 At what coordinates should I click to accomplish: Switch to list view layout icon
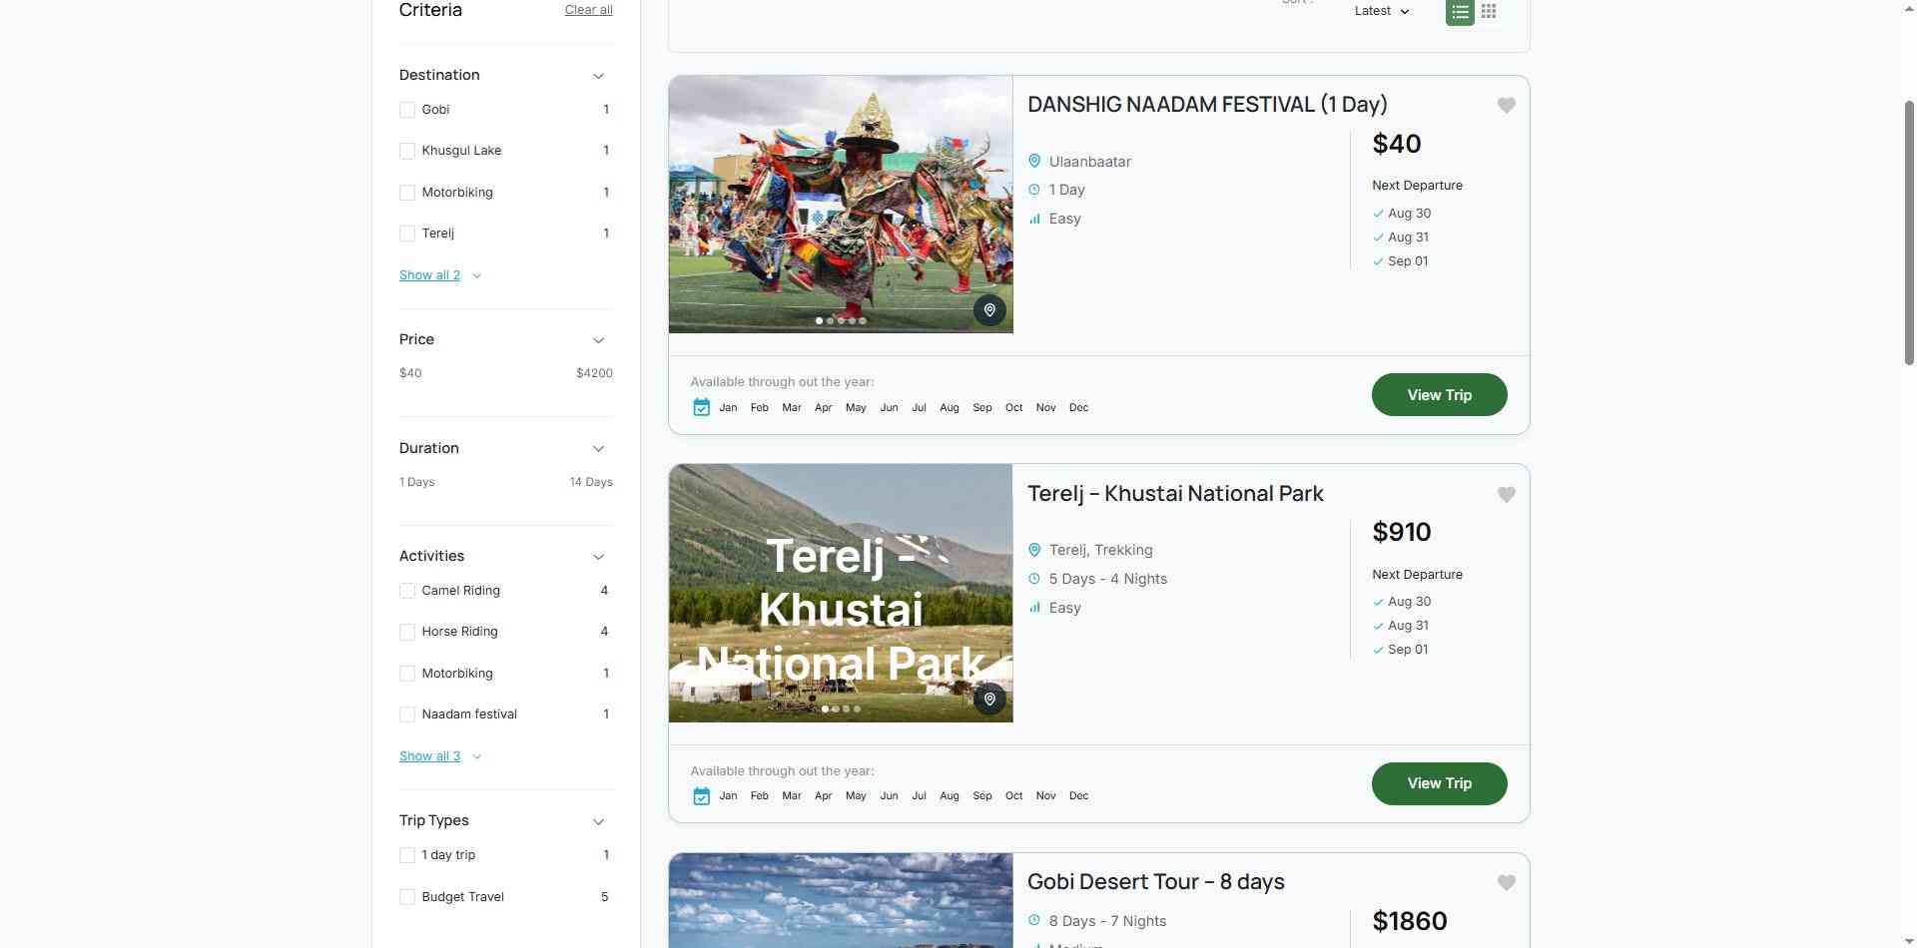(1460, 12)
